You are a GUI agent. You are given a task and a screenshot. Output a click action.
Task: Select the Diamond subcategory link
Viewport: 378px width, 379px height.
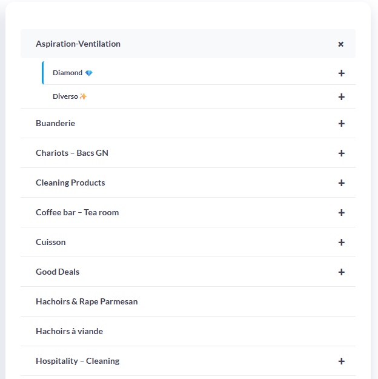(x=68, y=73)
